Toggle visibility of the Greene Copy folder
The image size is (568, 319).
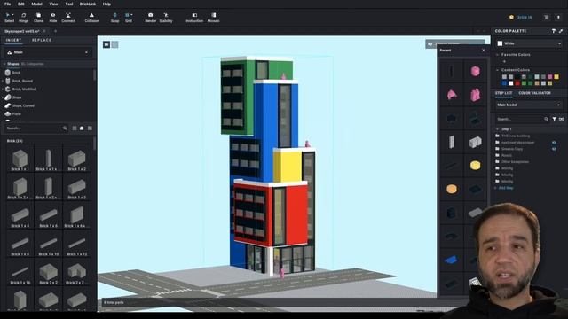(554, 149)
